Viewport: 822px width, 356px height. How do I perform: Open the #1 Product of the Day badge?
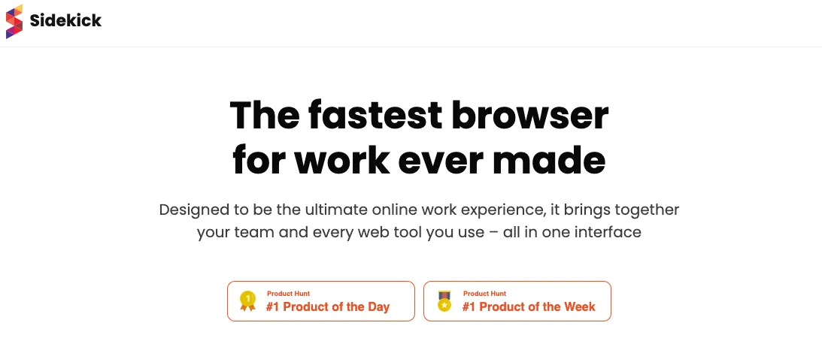click(x=320, y=301)
